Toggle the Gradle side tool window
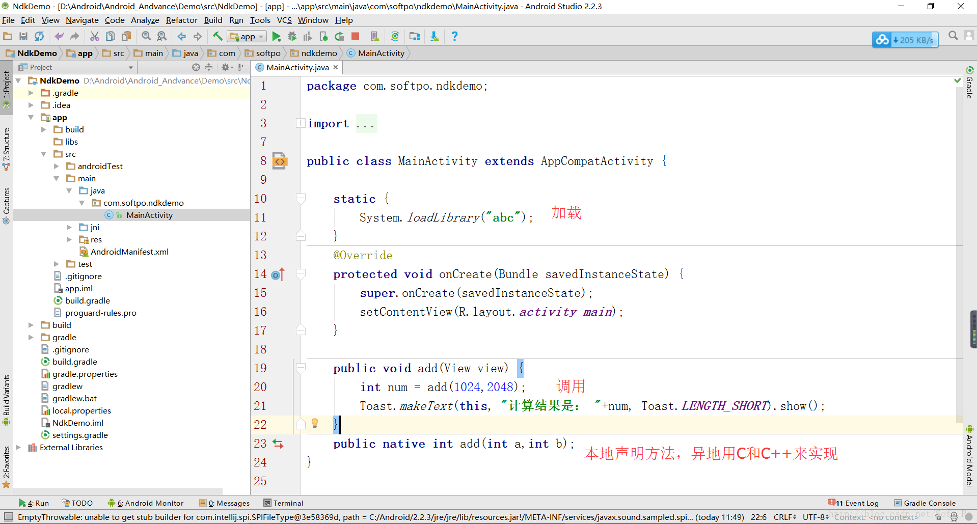The height and width of the screenshot is (524, 977). 970,82
